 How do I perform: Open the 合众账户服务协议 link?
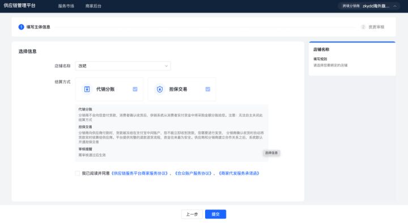tap(193, 173)
